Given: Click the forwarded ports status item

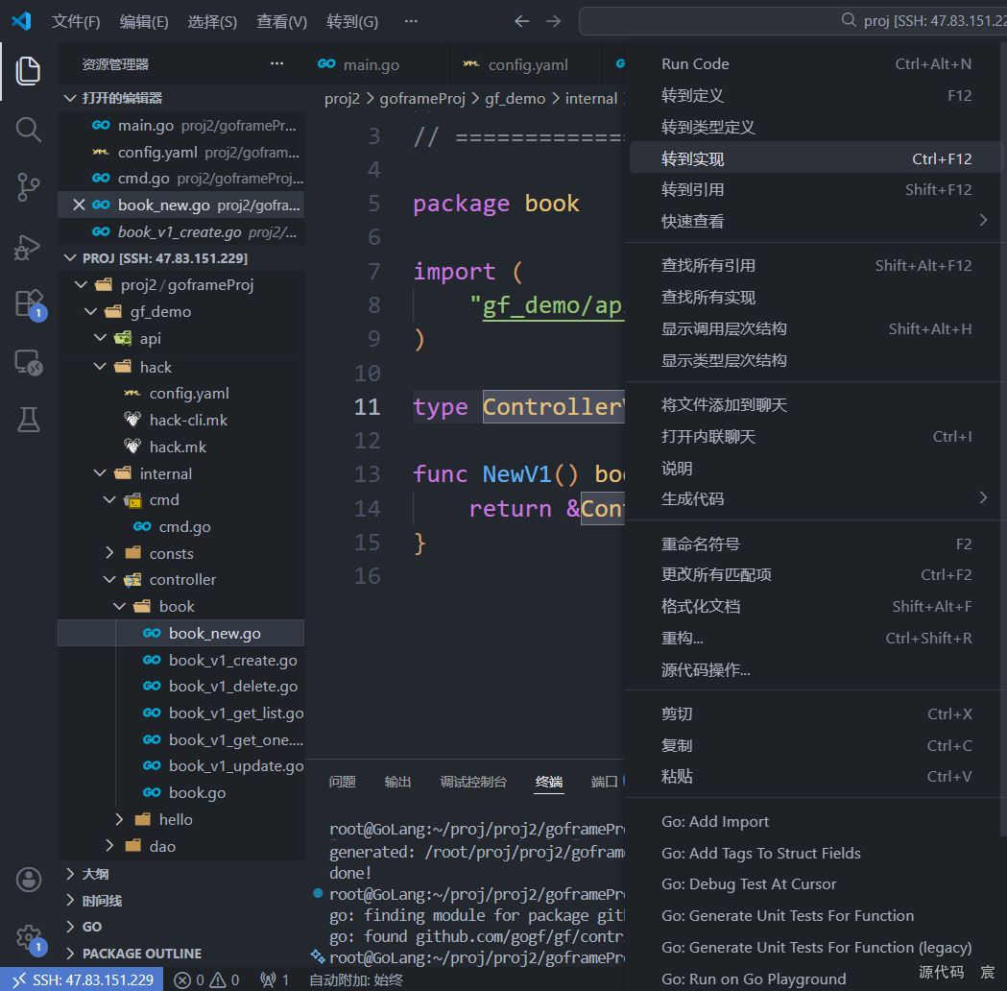Looking at the screenshot, I should point(275,979).
